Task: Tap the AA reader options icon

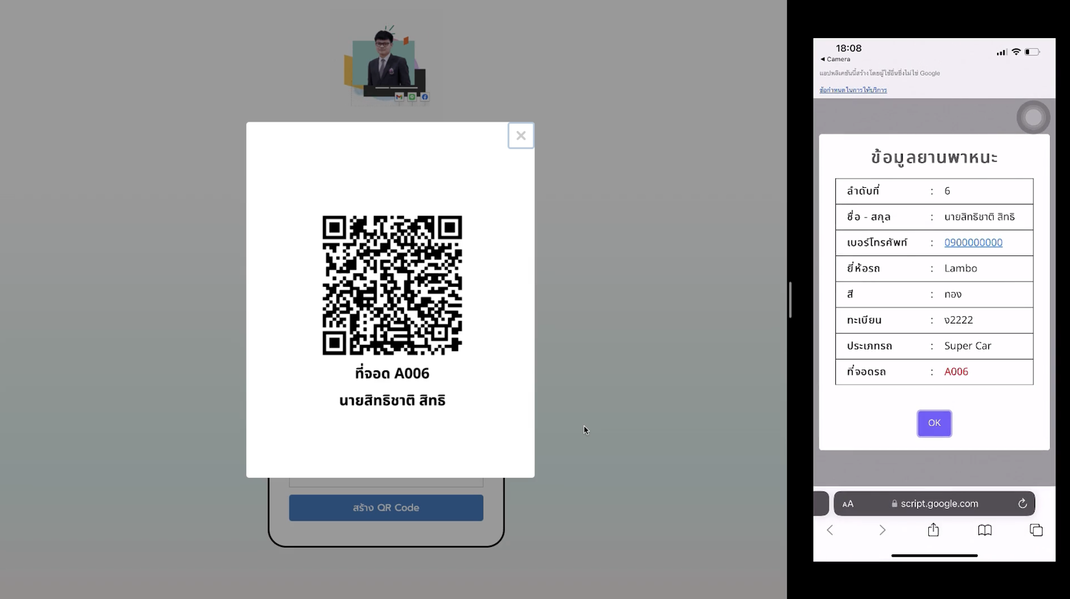Action: pos(848,504)
